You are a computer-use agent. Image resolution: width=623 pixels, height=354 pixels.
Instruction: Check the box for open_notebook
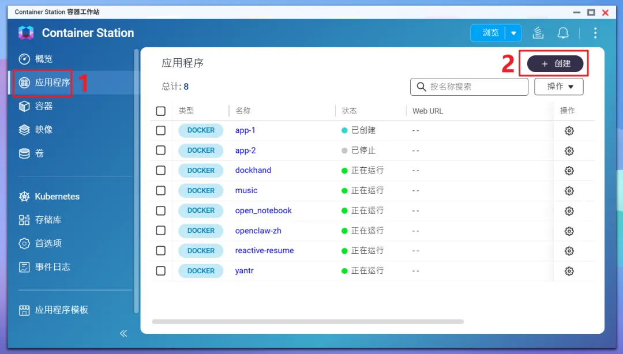(x=160, y=210)
